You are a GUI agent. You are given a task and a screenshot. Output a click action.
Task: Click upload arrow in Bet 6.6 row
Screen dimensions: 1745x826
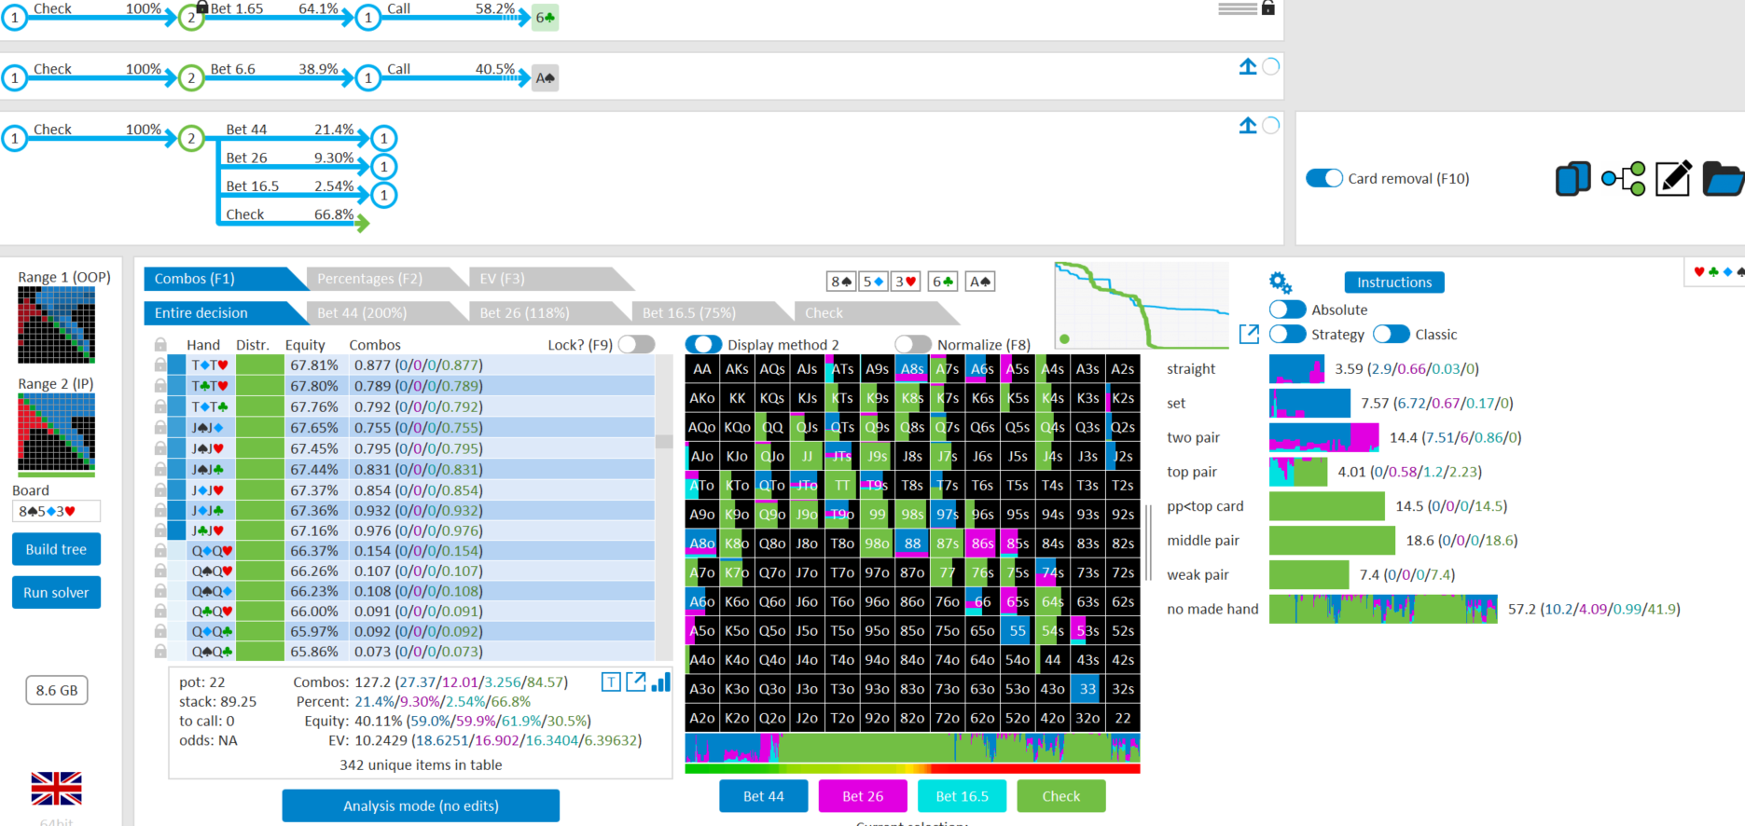tap(1248, 66)
